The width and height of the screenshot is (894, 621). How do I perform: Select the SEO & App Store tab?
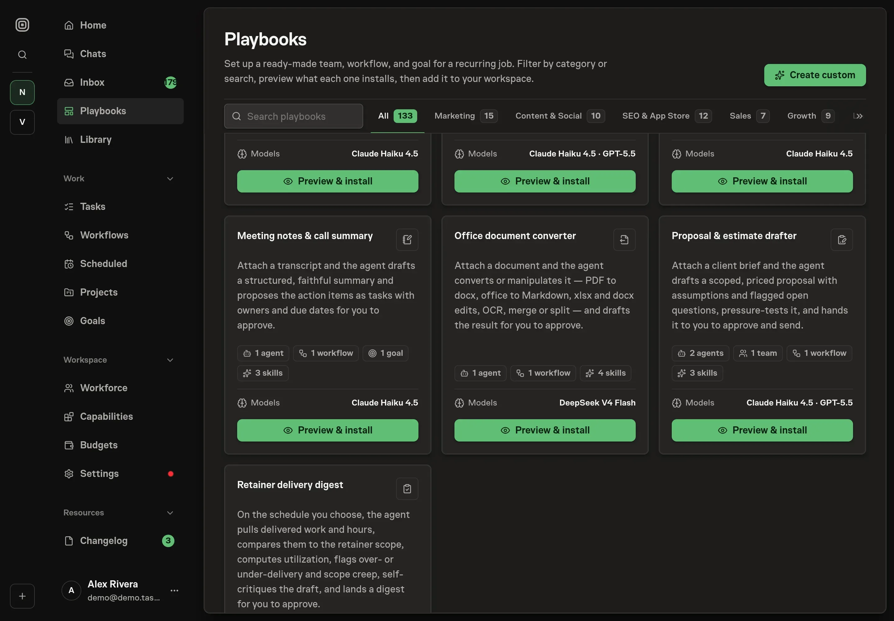pos(667,116)
